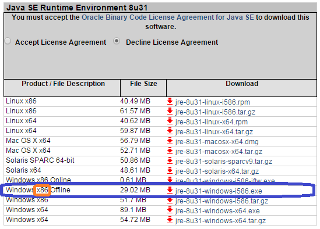Image resolution: width=320 pixels, height=229 pixels.
Task: Download jre-8u31-macosx-x64.tar.gz file link
Action: [219, 152]
